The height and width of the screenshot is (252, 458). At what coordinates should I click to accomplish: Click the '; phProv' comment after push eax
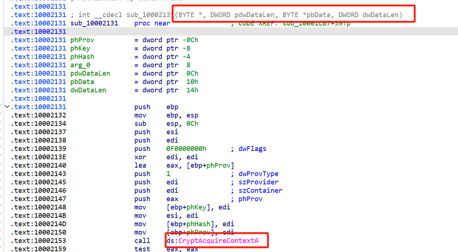pos(246,199)
